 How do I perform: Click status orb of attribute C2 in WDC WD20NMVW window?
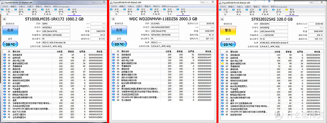point(114,86)
